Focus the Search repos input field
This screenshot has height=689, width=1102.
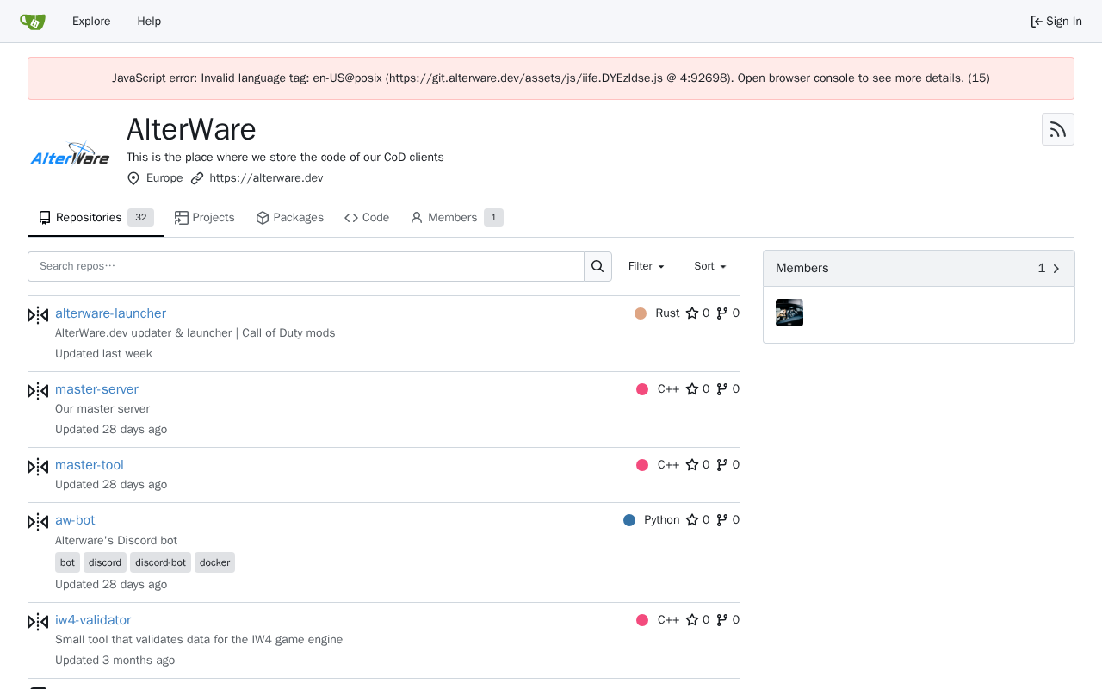[x=306, y=266]
